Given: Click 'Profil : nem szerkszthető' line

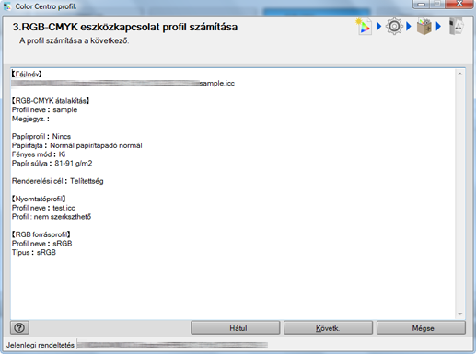Looking at the screenshot, I should tap(52, 217).
